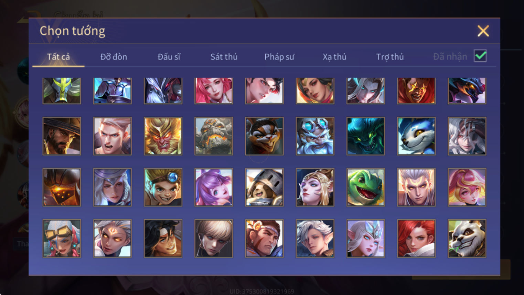The image size is (524, 295).
Task: Pick the girl with goggles and pink braids
Action: click(x=62, y=239)
